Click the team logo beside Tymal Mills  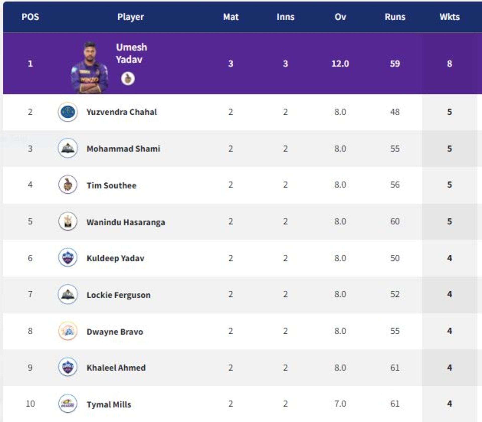click(68, 404)
